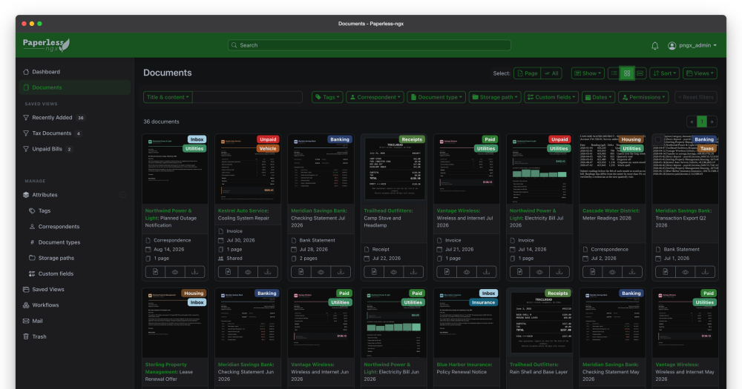The height and width of the screenshot is (389, 742).
Task: Open the Show display options dropdown
Action: pyautogui.click(x=588, y=73)
